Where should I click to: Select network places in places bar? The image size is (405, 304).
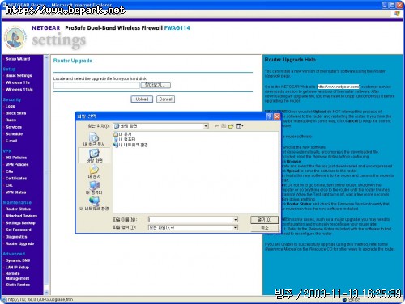point(94,204)
